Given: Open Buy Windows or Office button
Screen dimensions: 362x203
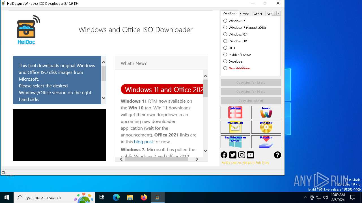Looking at the screenshot, I should click(x=235, y=142).
